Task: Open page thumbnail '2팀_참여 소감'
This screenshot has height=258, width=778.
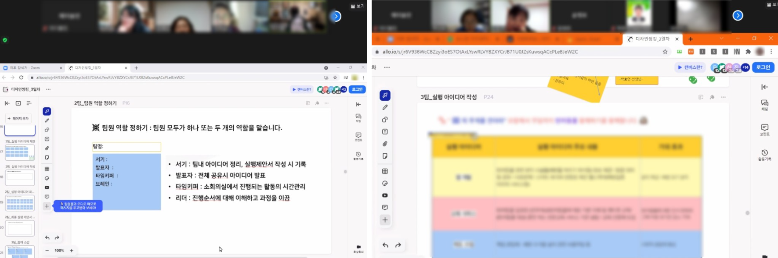Action: (x=20, y=252)
